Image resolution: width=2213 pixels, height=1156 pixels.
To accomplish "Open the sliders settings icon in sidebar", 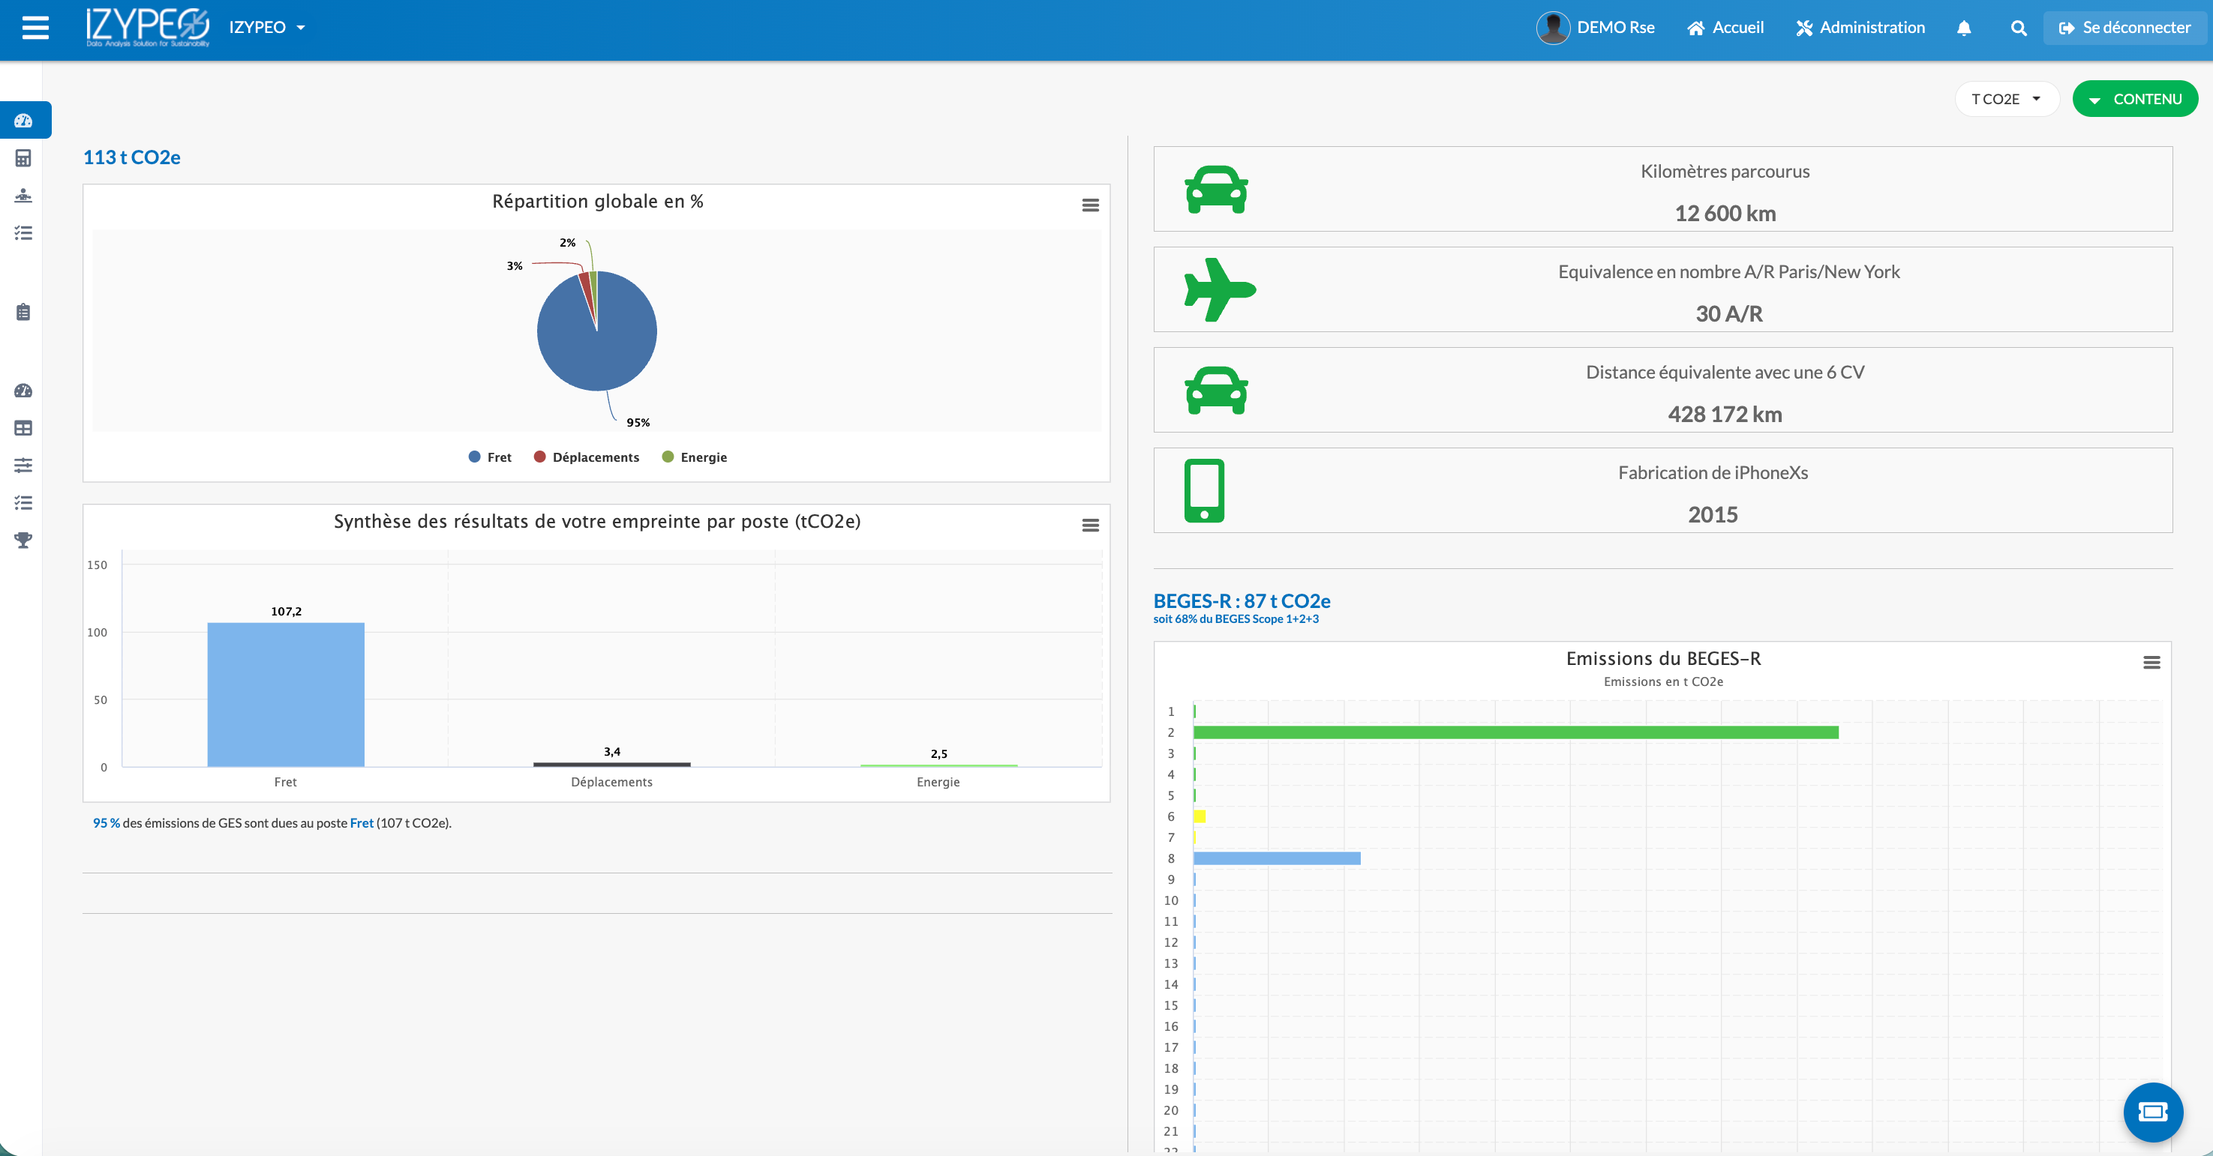I will coord(23,465).
